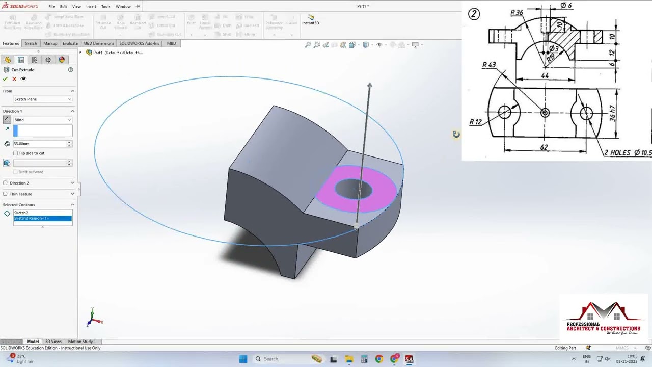The image size is (652, 367).
Task: Switch to the Sketch tab
Action: [x=31, y=43]
